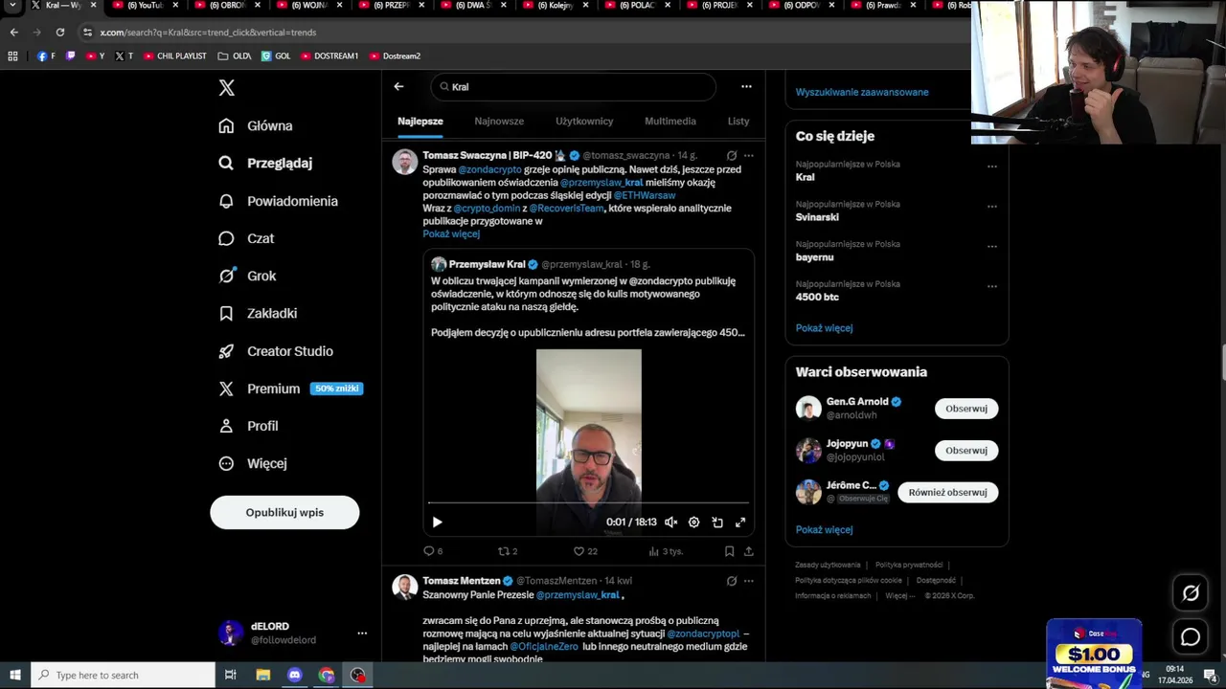Open Grok icon on Mentzen post
The width and height of the screenshot is (1226, 689).
[x=732, y=581]
